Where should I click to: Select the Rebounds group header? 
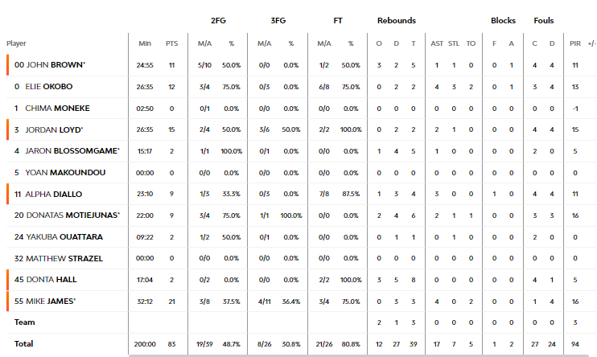point(397,21)
